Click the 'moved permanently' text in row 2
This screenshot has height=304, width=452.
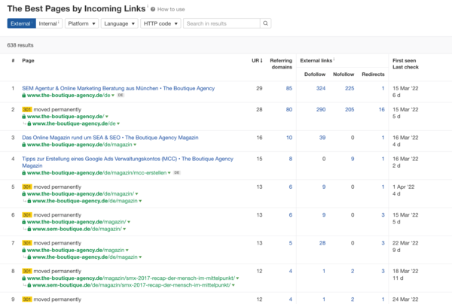click(x=57, y=109)
